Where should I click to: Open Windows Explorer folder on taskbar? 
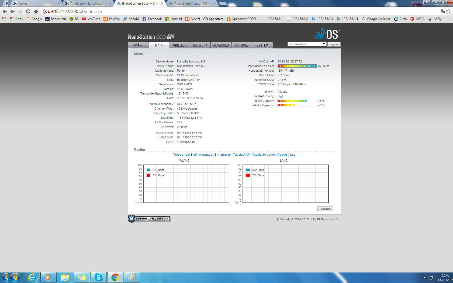[x=65, y=277]
